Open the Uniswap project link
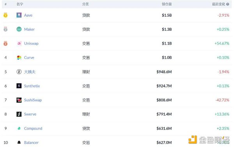Screen dimensions: 234x148 pos(31,43)
